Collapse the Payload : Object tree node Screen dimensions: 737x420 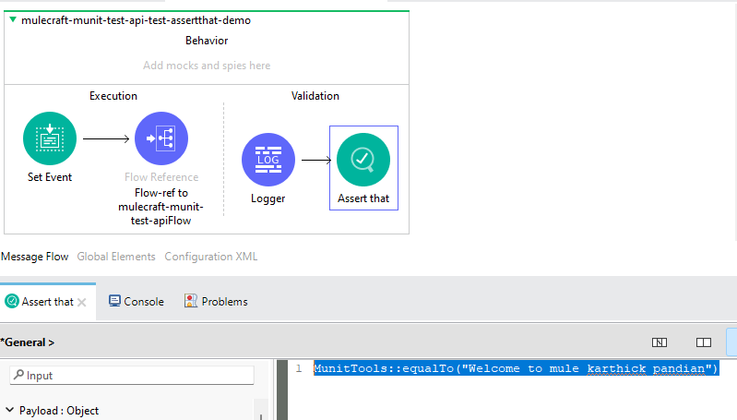9,410
